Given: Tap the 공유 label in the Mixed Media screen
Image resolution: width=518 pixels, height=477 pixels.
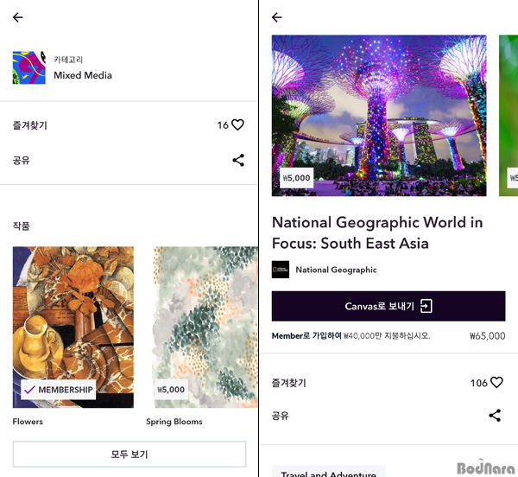Looking at the screenshot, I should point(21,161).
